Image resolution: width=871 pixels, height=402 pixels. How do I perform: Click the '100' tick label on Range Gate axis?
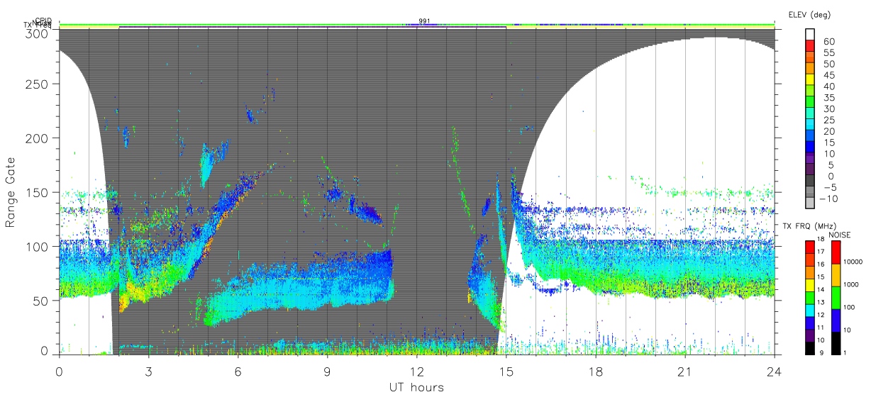point(38,246)
